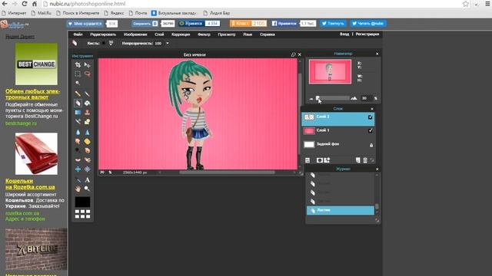The width and height of the screenshot is (492, 276).
Task: Select the Blur tool
Action: click(78, 133)
